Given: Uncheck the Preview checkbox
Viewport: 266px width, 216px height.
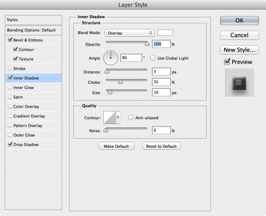Looking at the screenshot, I should pyautogui.click(x=227, y=62).
